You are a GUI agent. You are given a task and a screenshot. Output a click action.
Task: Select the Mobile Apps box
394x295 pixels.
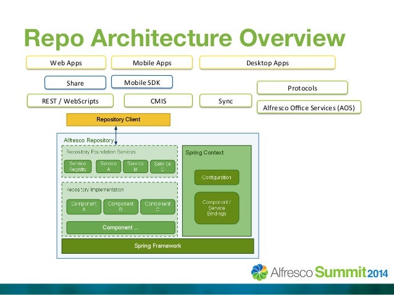click(x=152, y=63)
